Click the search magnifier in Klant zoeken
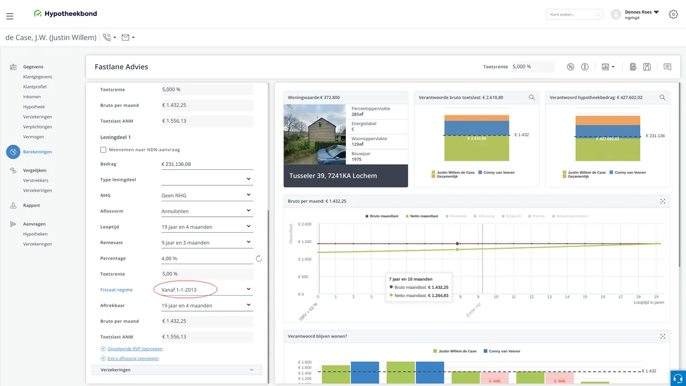Screen dimensions: 686x386 click(x=597, y=14)
